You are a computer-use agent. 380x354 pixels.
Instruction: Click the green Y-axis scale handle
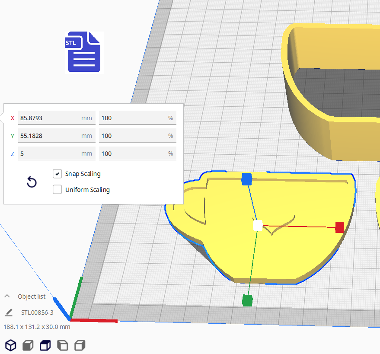tap(247, 300)
